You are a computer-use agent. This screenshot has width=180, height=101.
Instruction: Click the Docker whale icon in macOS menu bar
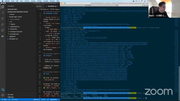pos(134,1)
